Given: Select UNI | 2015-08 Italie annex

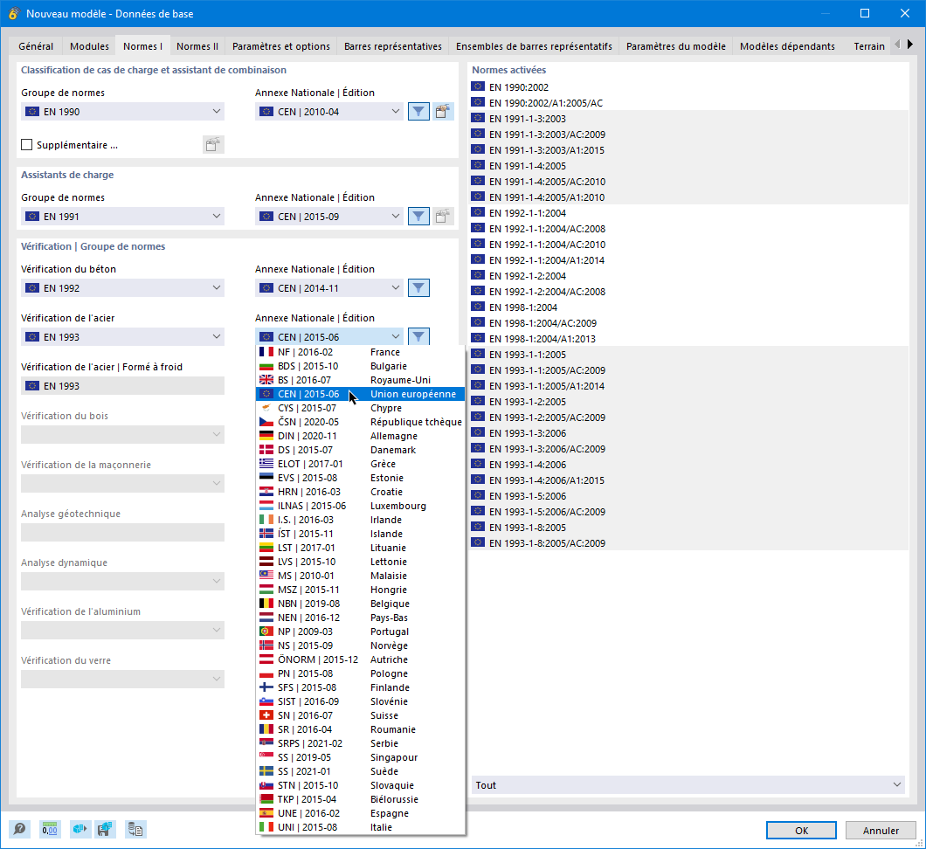Looking at the screenshot, I should pos(360,827).
